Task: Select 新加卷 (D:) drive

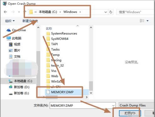Action: coord(19,87)
